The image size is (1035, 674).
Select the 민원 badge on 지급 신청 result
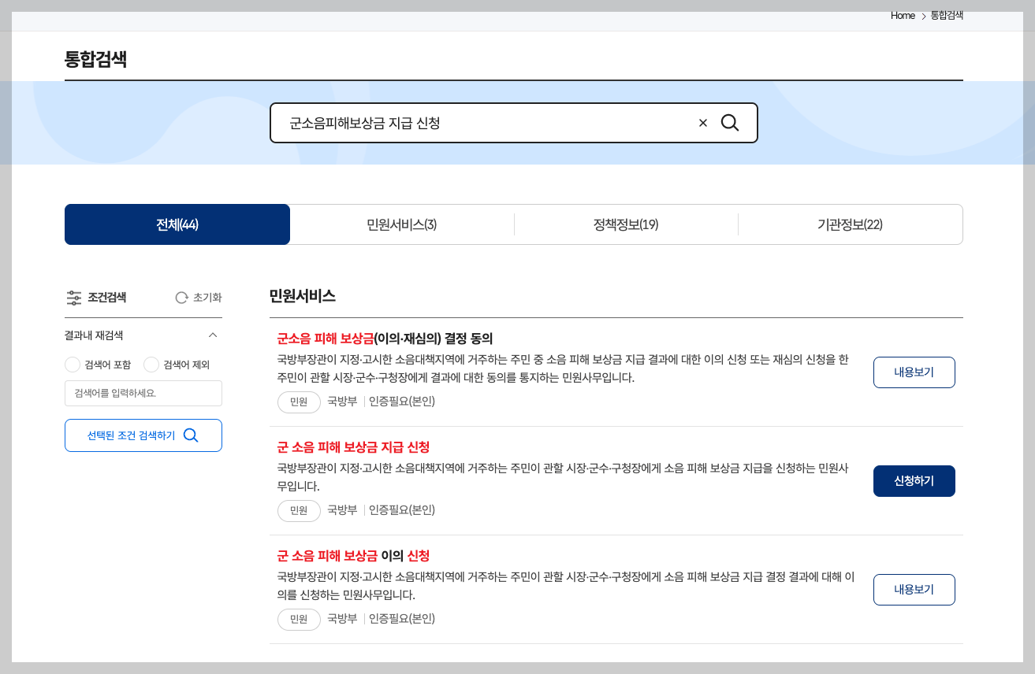(x=299, y=510)
